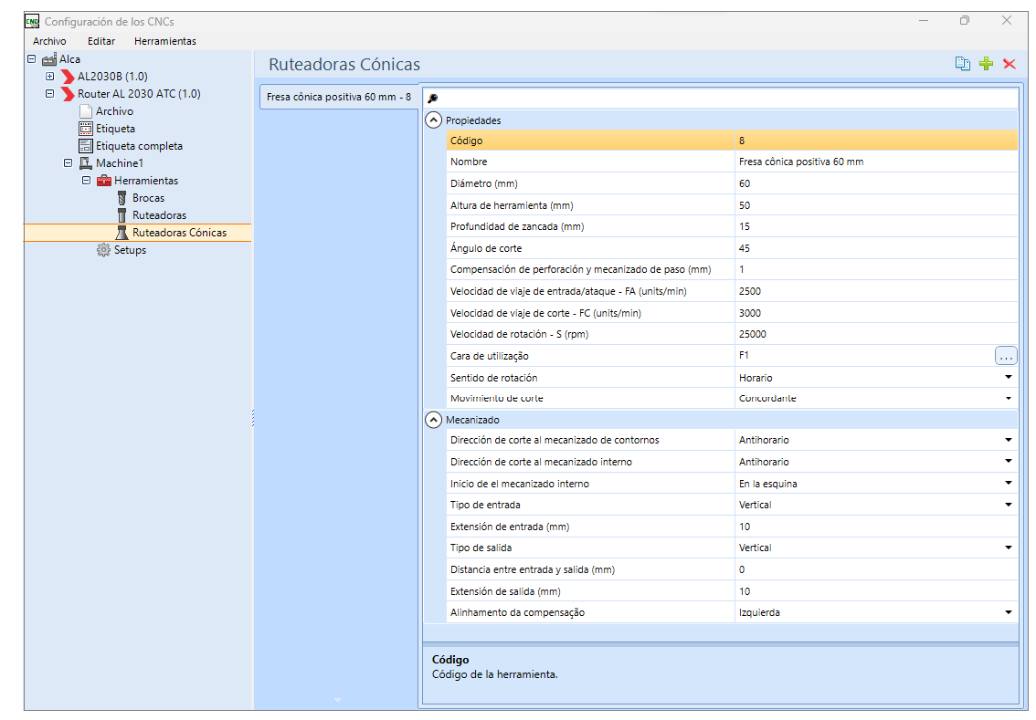Click the Brocas drill bit icon
1036x720 pixels.
(x=122, y=198)
